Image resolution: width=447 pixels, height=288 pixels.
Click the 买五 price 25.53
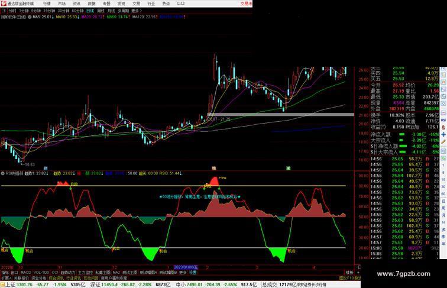[399, 79]
